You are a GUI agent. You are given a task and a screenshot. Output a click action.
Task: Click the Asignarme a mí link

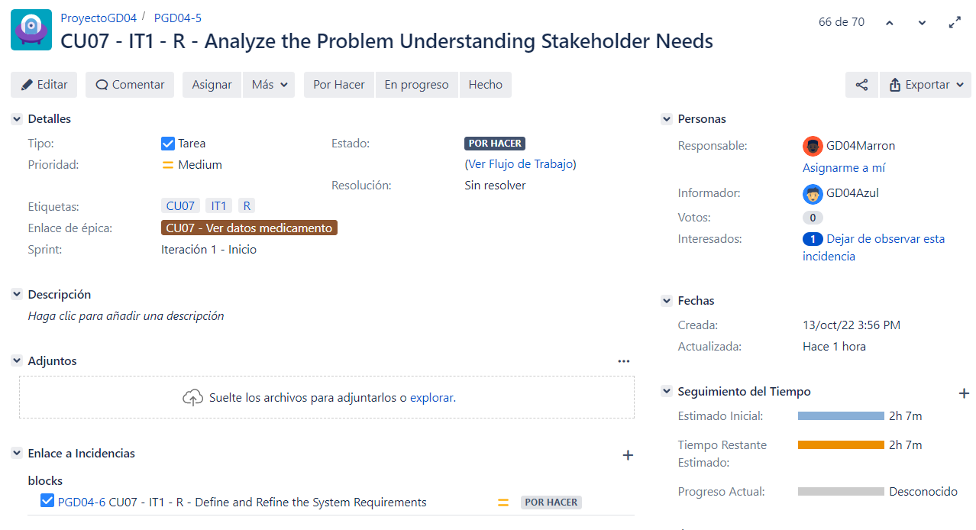(x=844, y=168)
